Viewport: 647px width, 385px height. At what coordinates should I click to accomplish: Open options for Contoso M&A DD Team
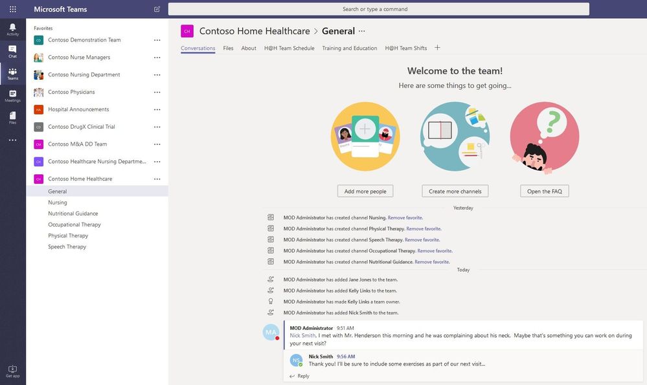click(157, 144)
